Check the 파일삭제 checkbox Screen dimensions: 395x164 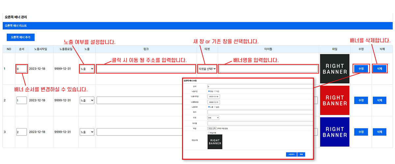tap(209, 133)
